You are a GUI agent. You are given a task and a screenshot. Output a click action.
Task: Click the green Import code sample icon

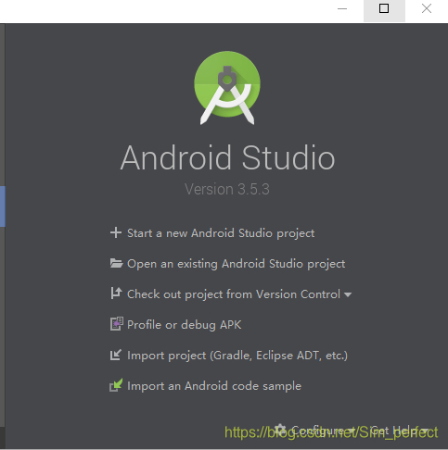[116, 385]
